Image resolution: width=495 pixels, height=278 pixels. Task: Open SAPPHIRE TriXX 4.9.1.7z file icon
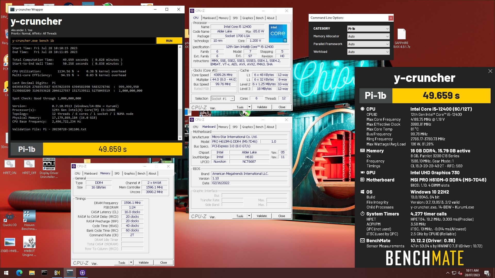coord(401,38)
